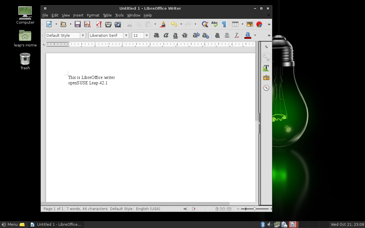This screenshot has width=365, height=228.
Task: Open the sidebar Gallery panel
Action: pyautogui.click(x=266, y=78)
